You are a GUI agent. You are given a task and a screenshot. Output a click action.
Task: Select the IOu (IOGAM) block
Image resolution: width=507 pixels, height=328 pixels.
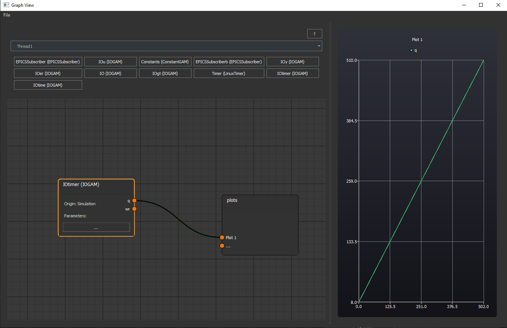point(110,61)
